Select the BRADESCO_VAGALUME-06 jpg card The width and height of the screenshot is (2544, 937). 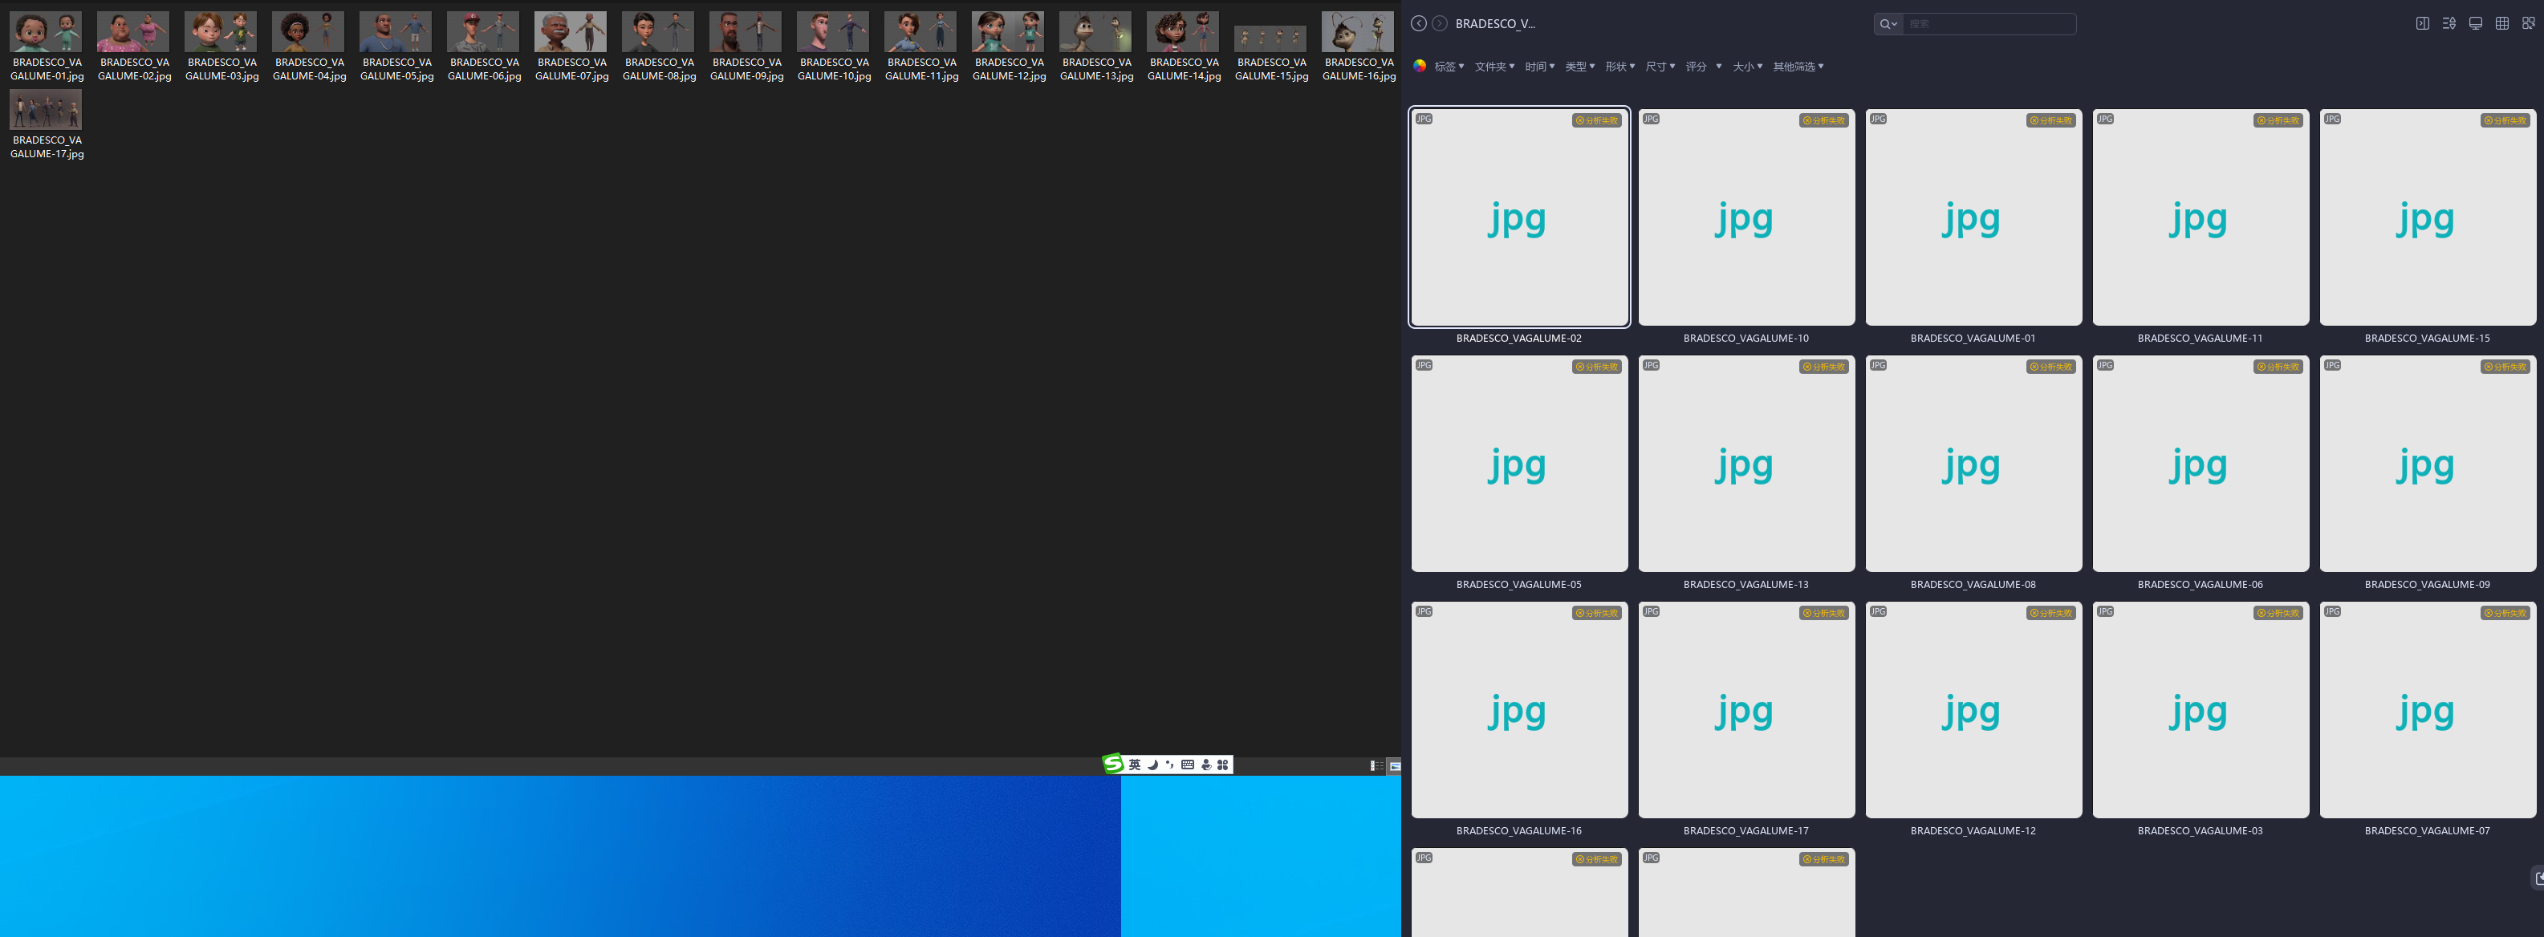click(2201, 463)
